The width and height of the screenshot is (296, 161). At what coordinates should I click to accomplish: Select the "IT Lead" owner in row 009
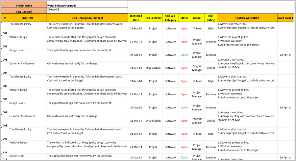pos(197,134)
